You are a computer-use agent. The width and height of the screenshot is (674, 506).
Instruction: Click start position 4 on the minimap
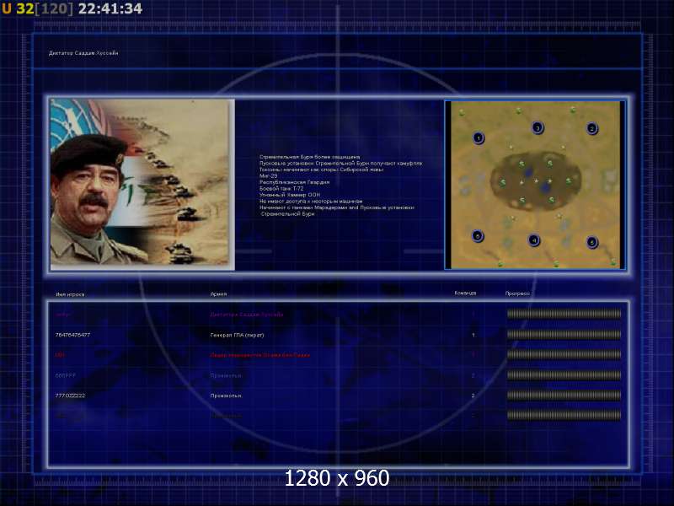pos(534,240)
